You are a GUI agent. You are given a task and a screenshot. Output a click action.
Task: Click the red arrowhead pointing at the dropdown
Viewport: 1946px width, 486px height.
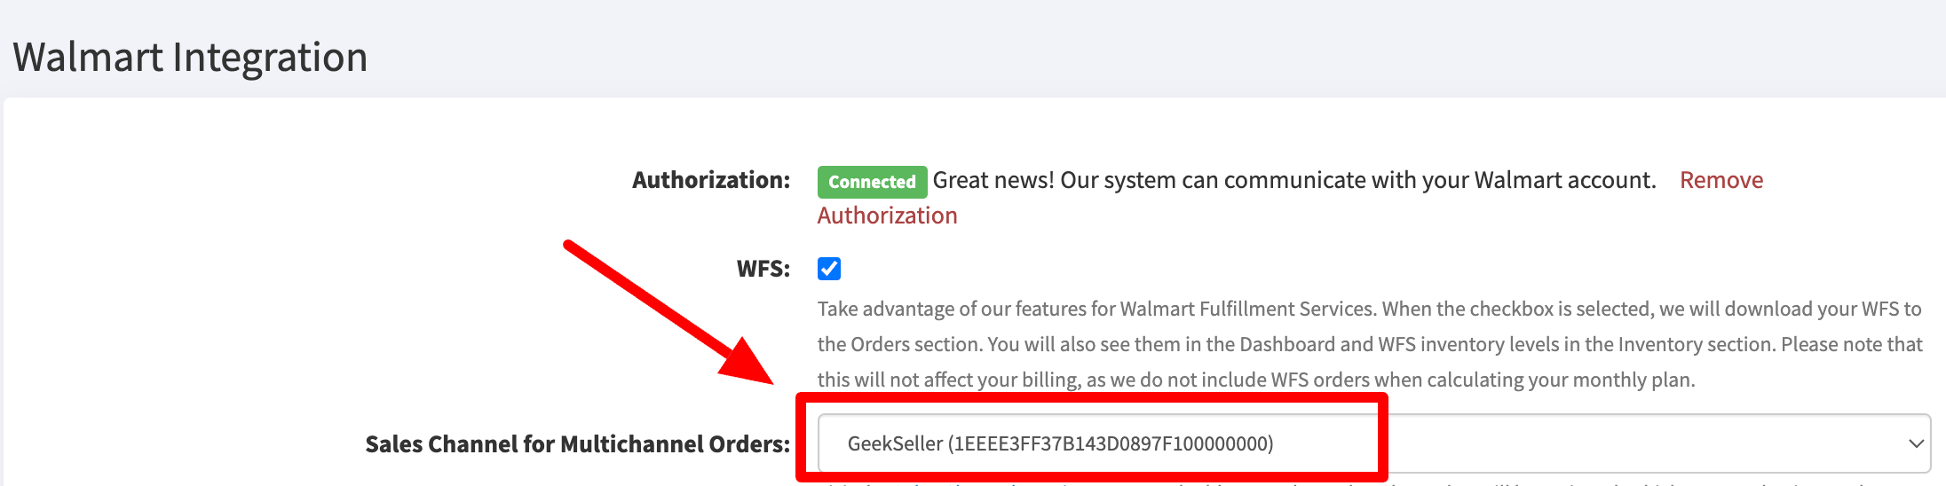(748, 364)
